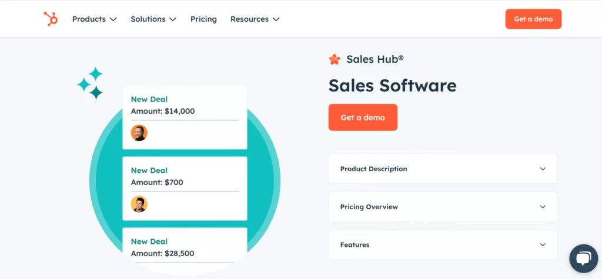Open the Solutions menu
Viewport: 602px width, 279px height.
153,19
